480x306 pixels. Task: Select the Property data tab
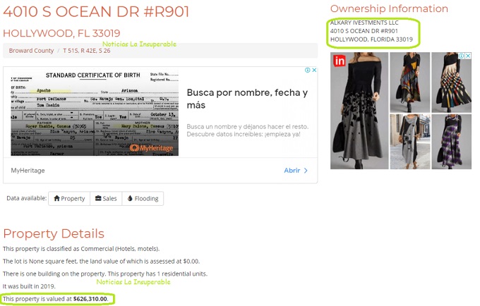pos(69,198)
